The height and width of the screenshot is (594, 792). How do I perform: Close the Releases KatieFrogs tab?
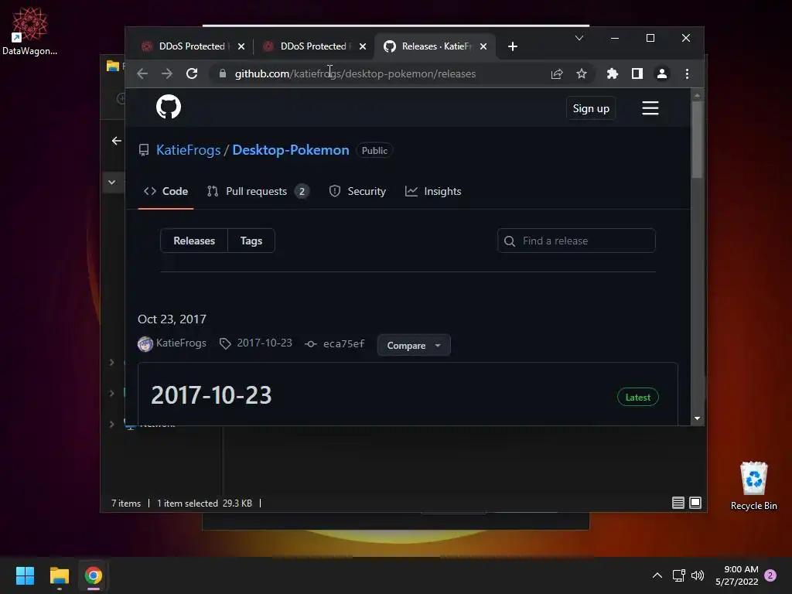click(483, 46)
